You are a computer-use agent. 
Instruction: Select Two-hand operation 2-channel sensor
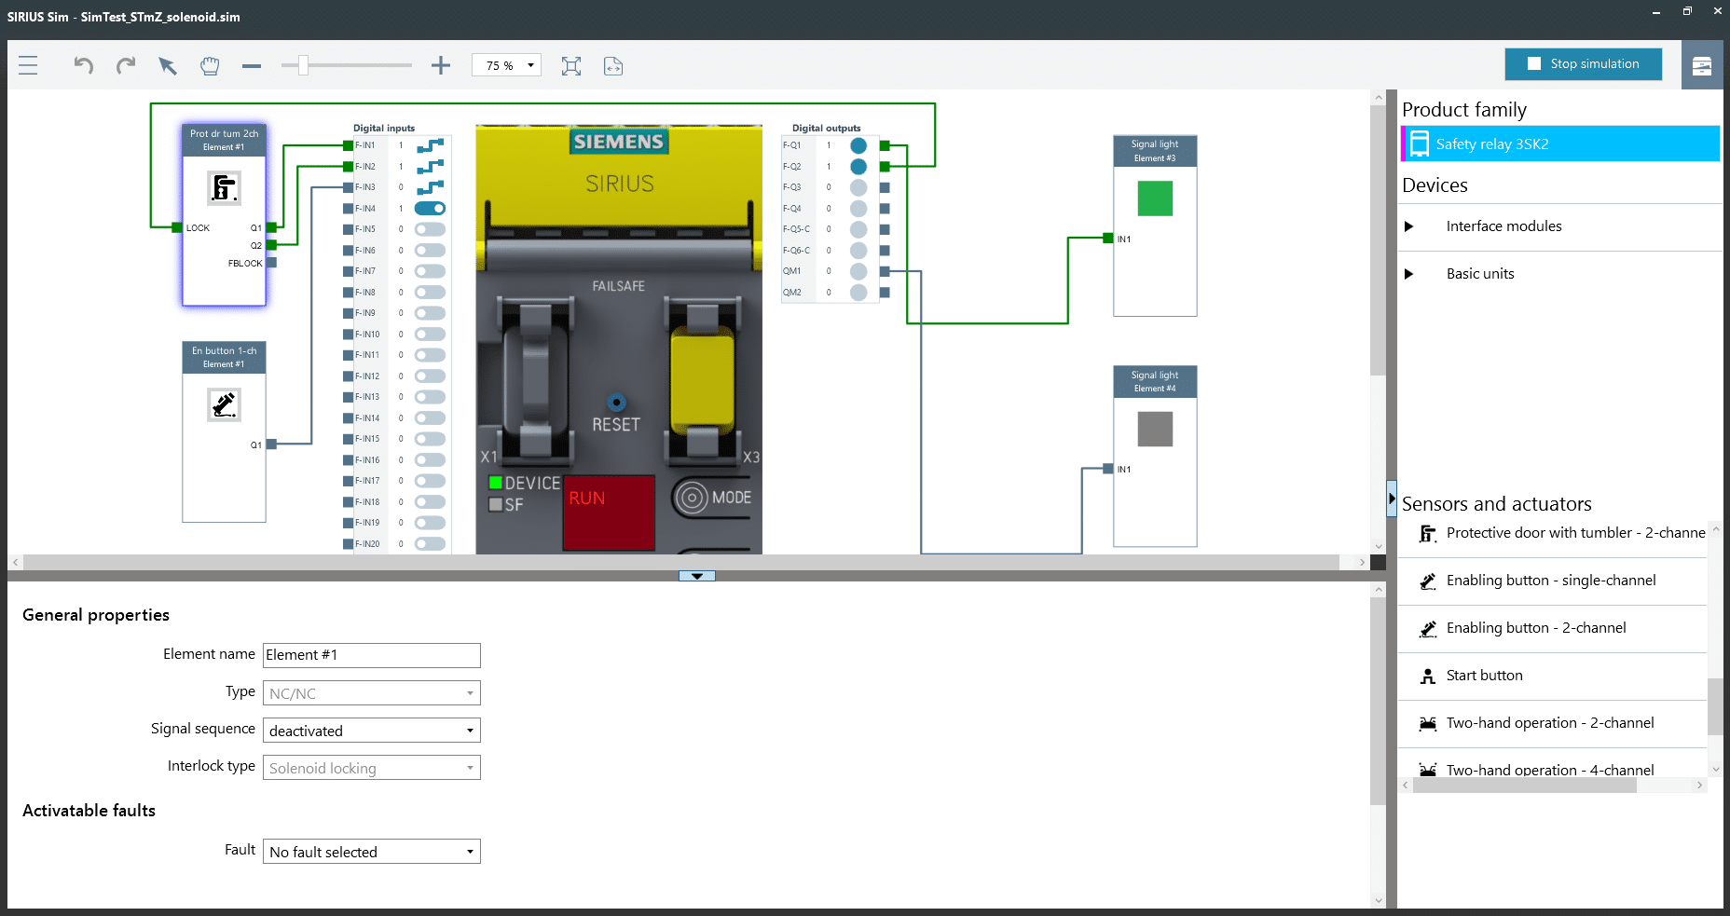[1553, 723]
